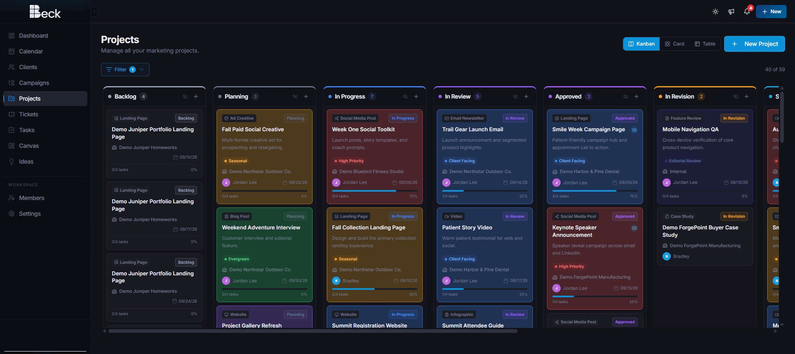Click High Priority tag on Week One Social Toolkit
The width and height of the screenshot is (795, 354).
349,161
